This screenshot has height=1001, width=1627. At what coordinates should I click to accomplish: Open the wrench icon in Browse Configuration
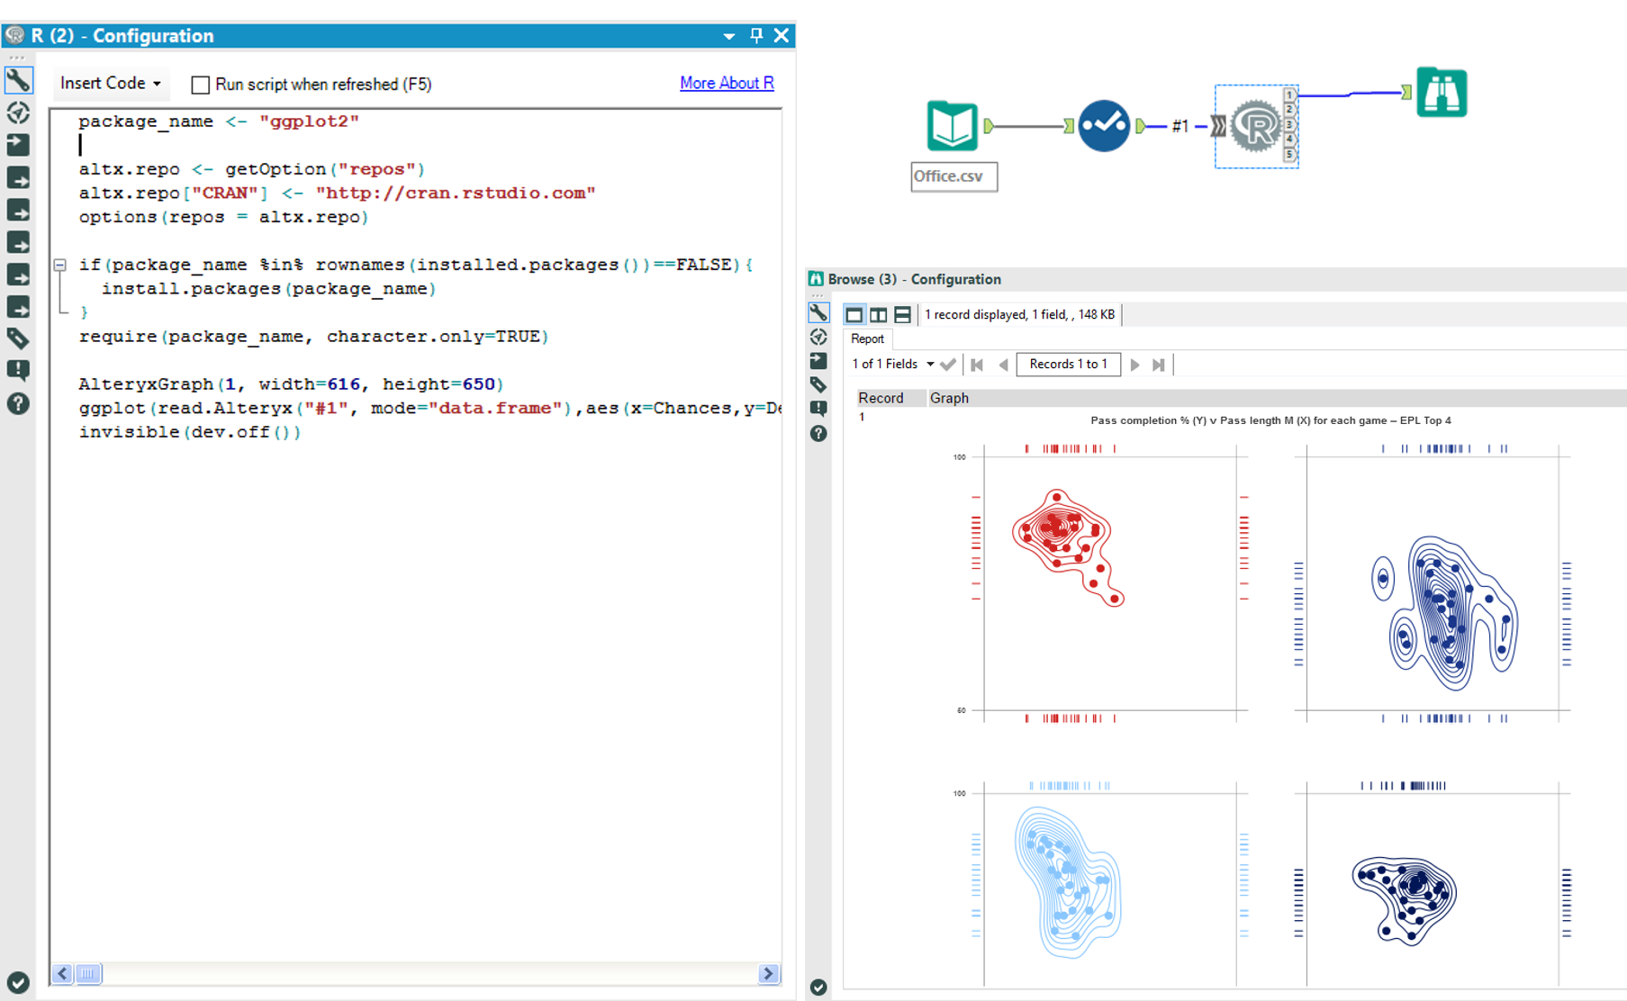(818, 312)
